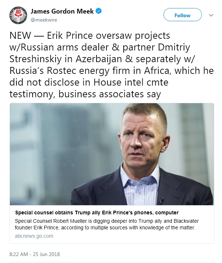The image size is (222, 263).
Task: Follow James Gordon Meek
Action: point(183,15)
